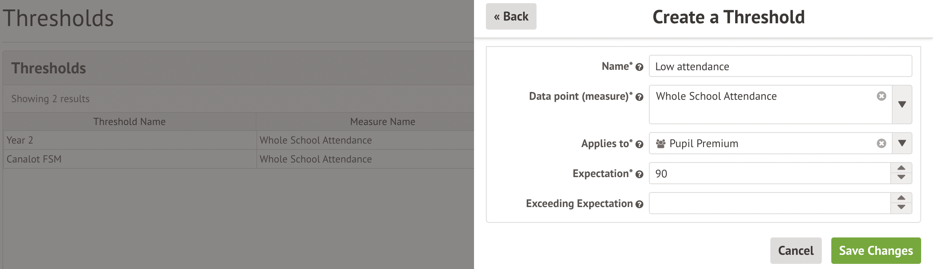Open the Applies to dropdown arrow
Viewport: 933px width, 269px height.
(x=902, y=143)
